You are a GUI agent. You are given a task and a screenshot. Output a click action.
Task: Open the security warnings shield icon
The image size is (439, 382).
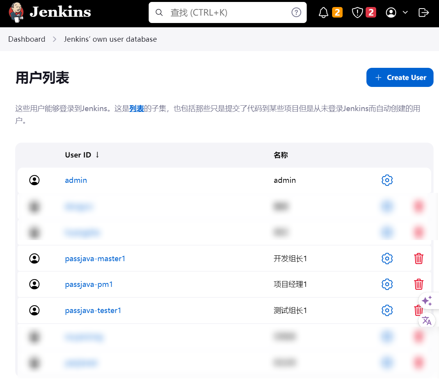pyautogui.click(x=357, y=13)
